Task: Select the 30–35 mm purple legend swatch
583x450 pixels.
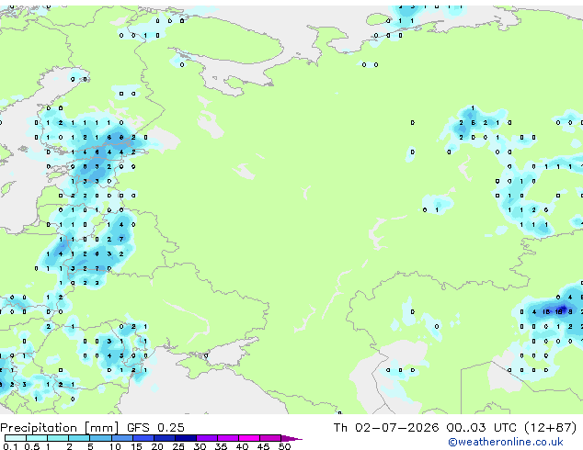Action: (x=207, y=438)
